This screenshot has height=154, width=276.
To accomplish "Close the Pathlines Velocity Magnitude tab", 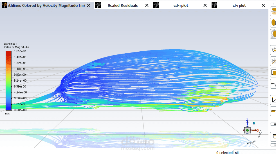I will tap(89, 5).
